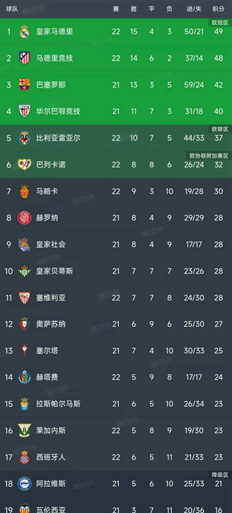Tap the Rayo Vallecano crest icon
Image resolution: width=232 pixels, height=513 pixels.
pos(24,164)
